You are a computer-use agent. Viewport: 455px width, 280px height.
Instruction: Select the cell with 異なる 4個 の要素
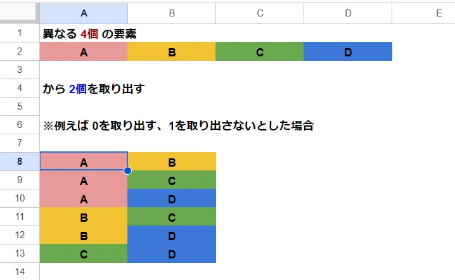pyautogui.click(x=84, y=33)
